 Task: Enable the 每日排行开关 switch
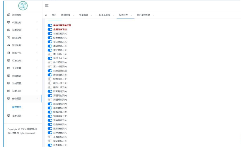point(50,54)
